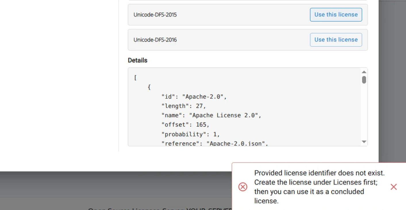
Task: Click the Details scrollbar up arrow
Action: [x=364, y=72]
